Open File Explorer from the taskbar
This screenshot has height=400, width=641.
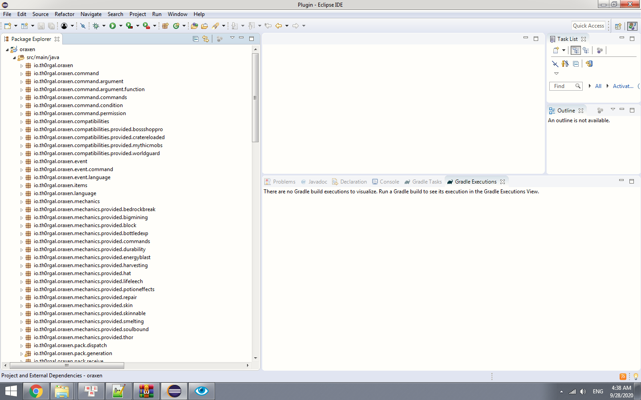pyautogui.click(x=62, y=391)
